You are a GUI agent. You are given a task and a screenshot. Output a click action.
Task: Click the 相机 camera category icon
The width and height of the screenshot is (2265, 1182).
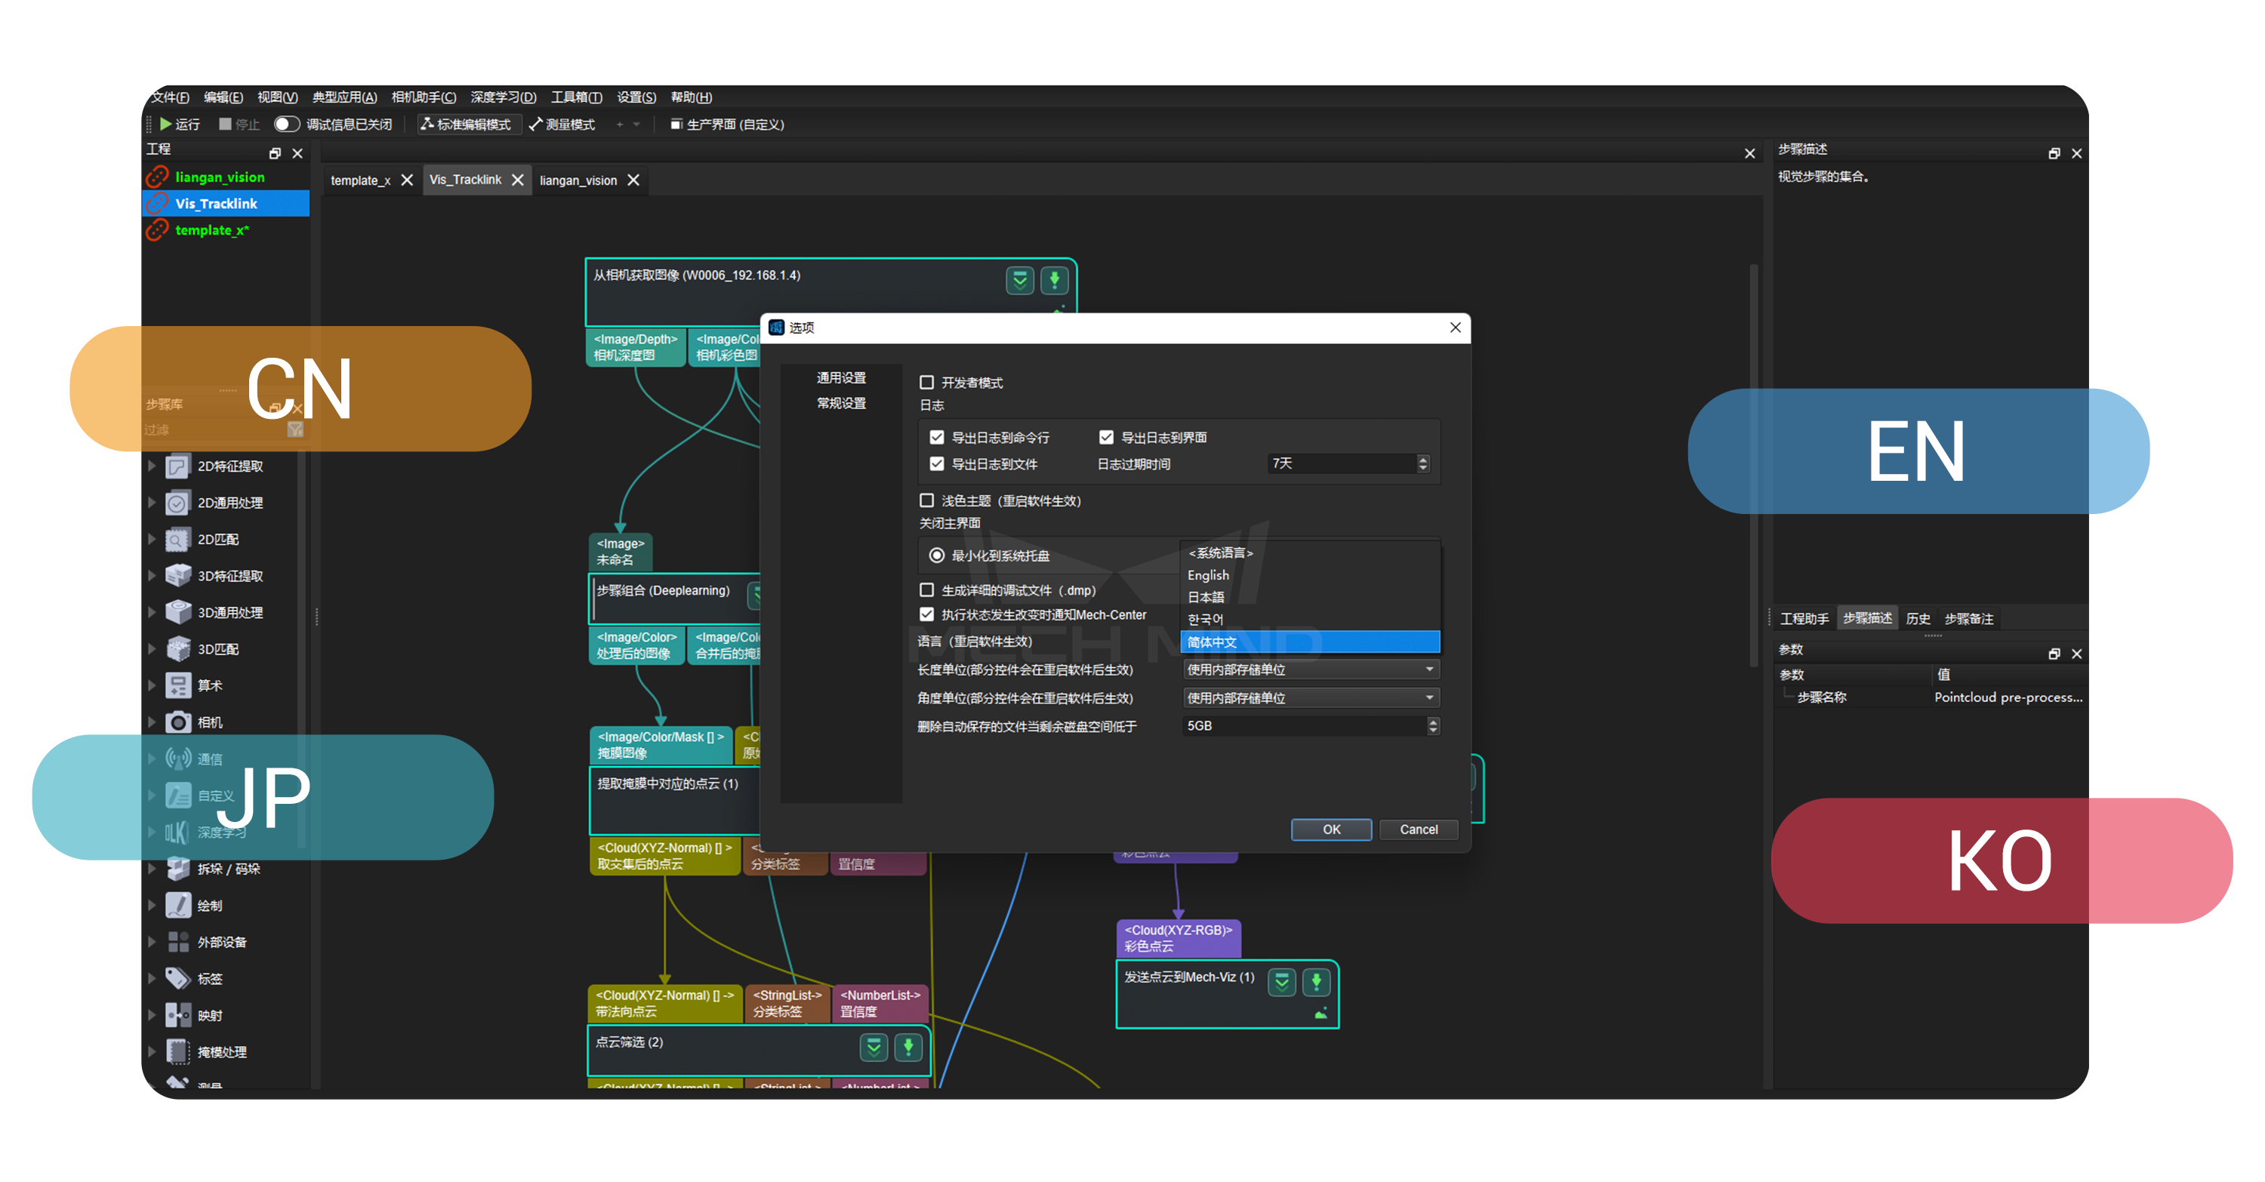click(x=177, y=722)
